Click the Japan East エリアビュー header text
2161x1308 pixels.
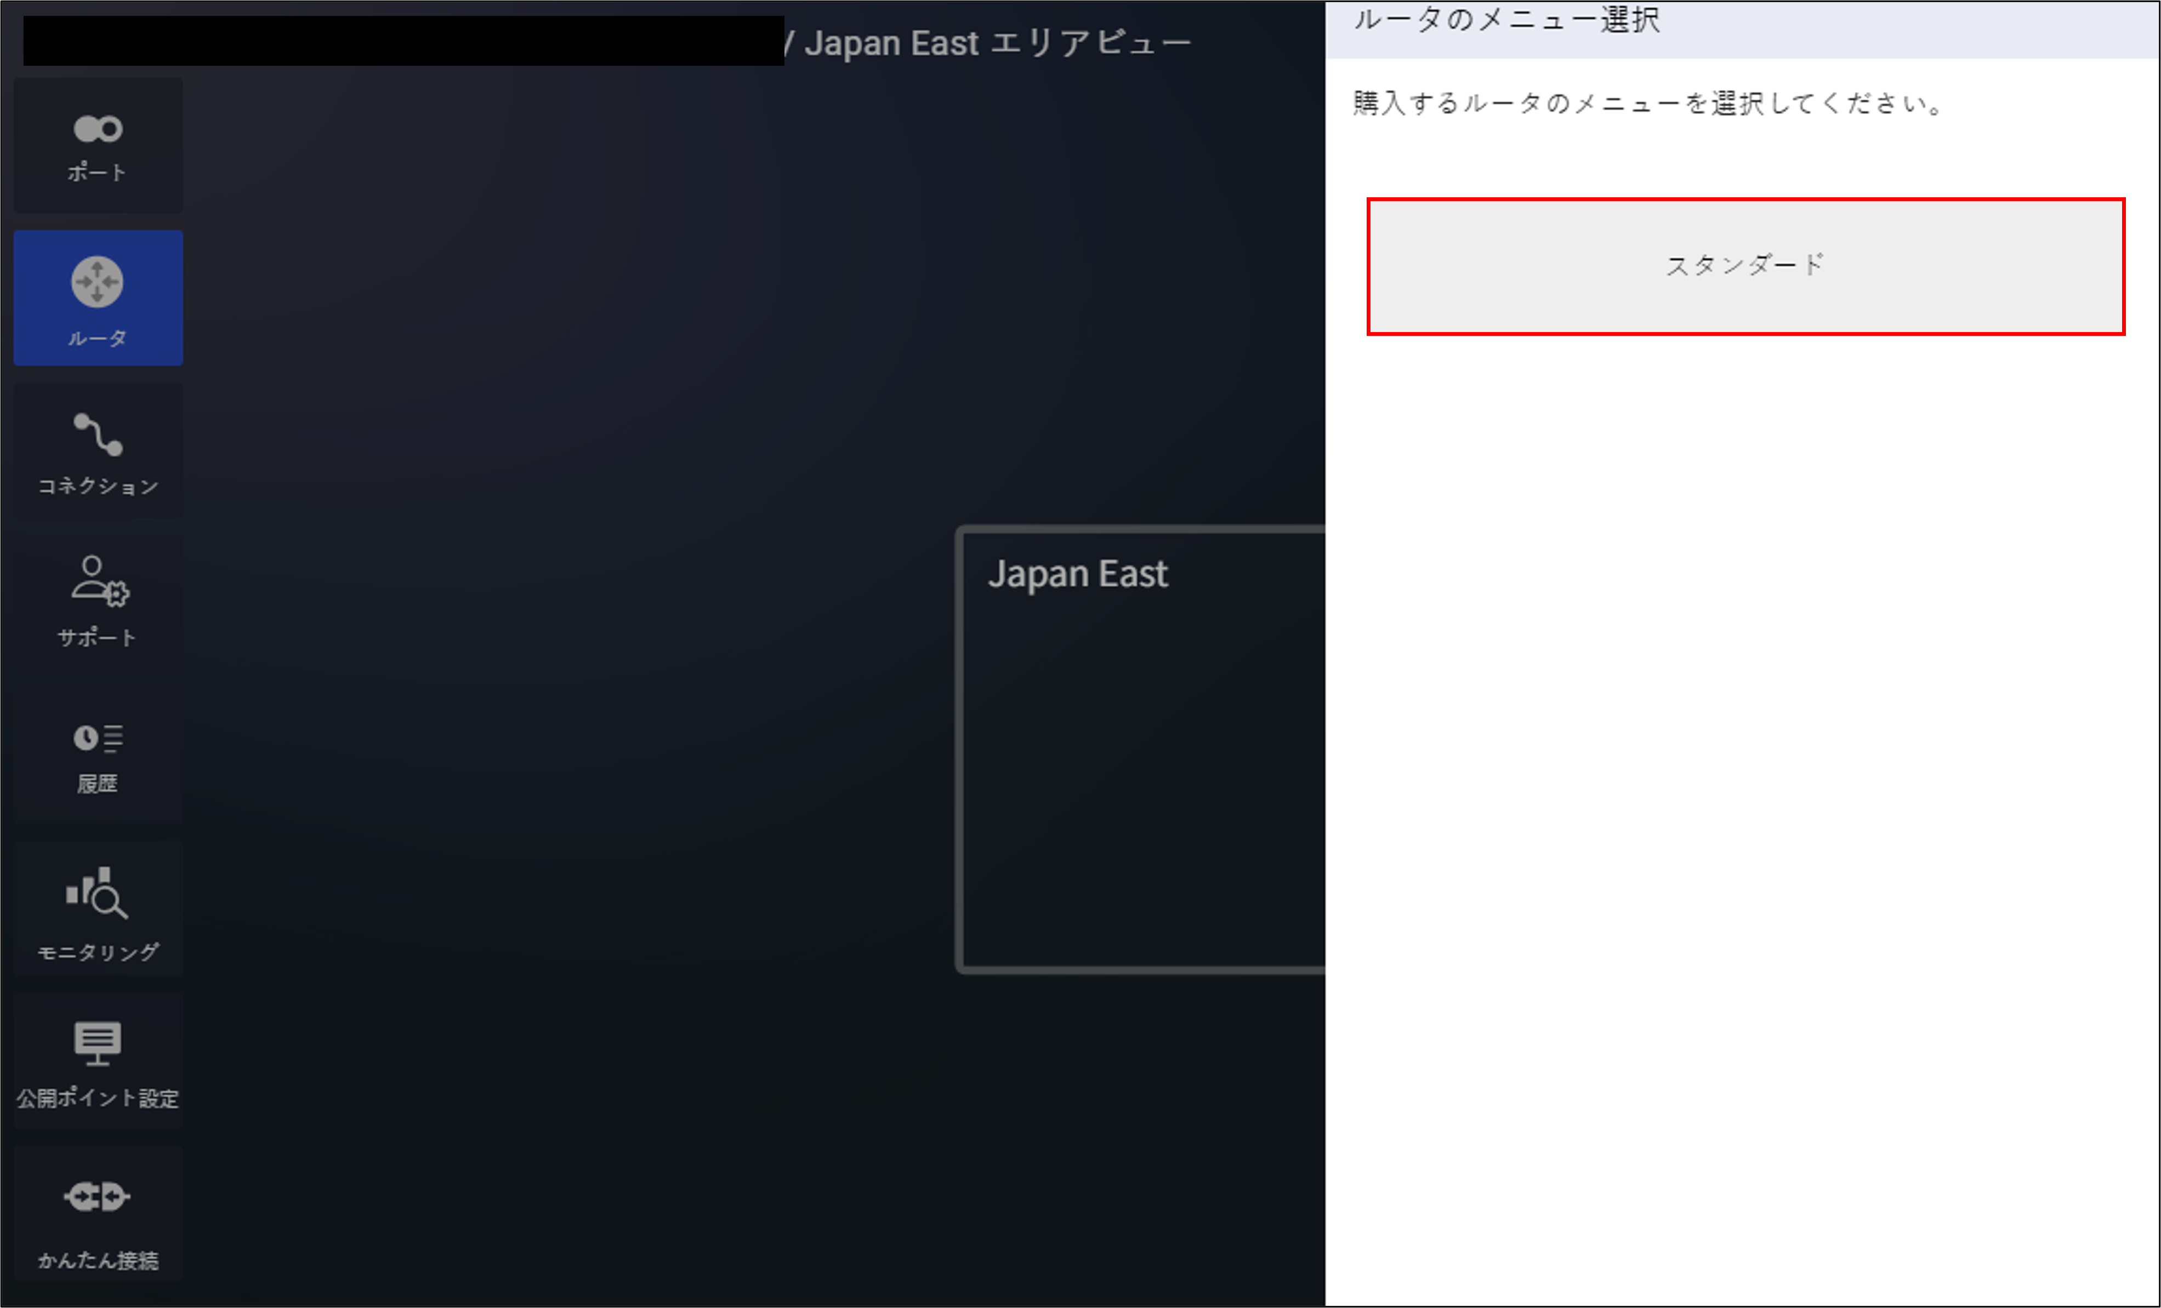click(998, 43)
